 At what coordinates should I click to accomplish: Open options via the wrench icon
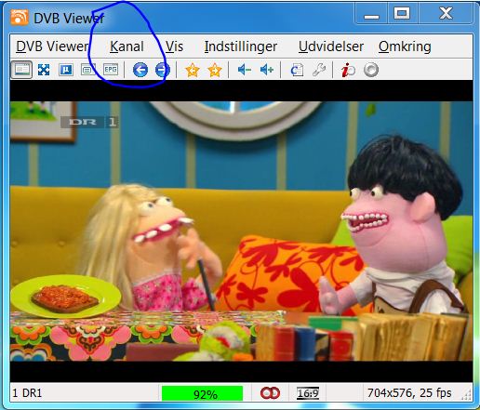click(x=319, y=70)
